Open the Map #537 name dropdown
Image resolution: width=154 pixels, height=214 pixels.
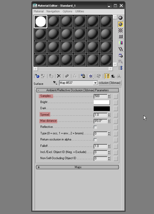click(x=95, y=83)
